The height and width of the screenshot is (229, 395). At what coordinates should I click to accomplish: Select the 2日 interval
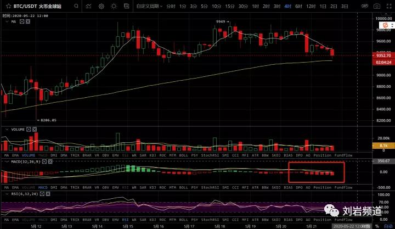[334, 6]
